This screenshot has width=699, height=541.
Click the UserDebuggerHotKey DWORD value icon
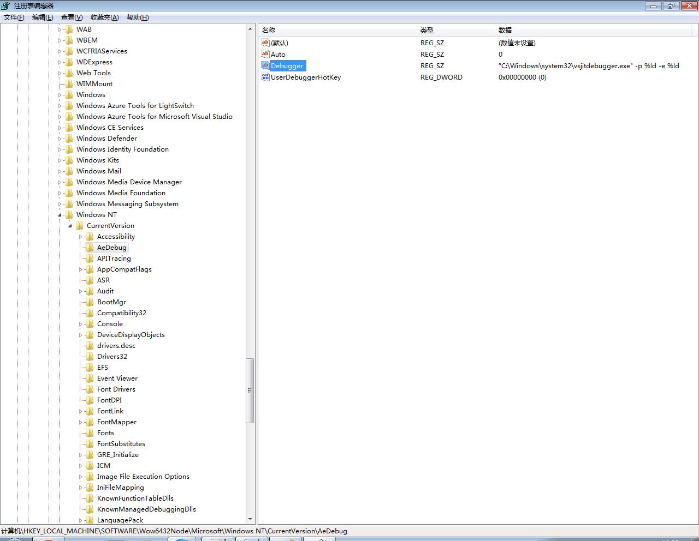(265, 77)
